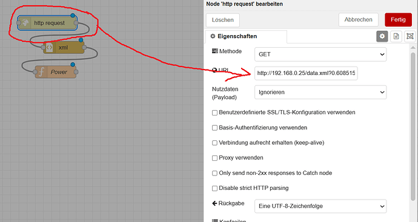Image resolution: width=418 pixels, height=222 pixels.
Task: Click output port of http request node
Action: point(76,23)
